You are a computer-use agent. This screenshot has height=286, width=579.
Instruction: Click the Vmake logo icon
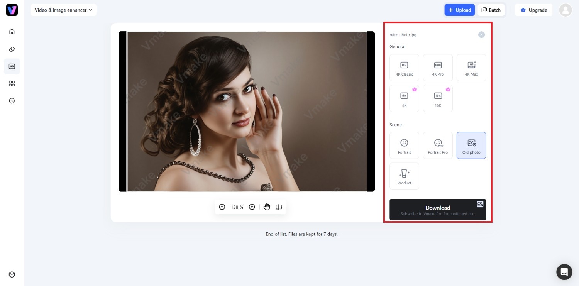coord(12,10)
